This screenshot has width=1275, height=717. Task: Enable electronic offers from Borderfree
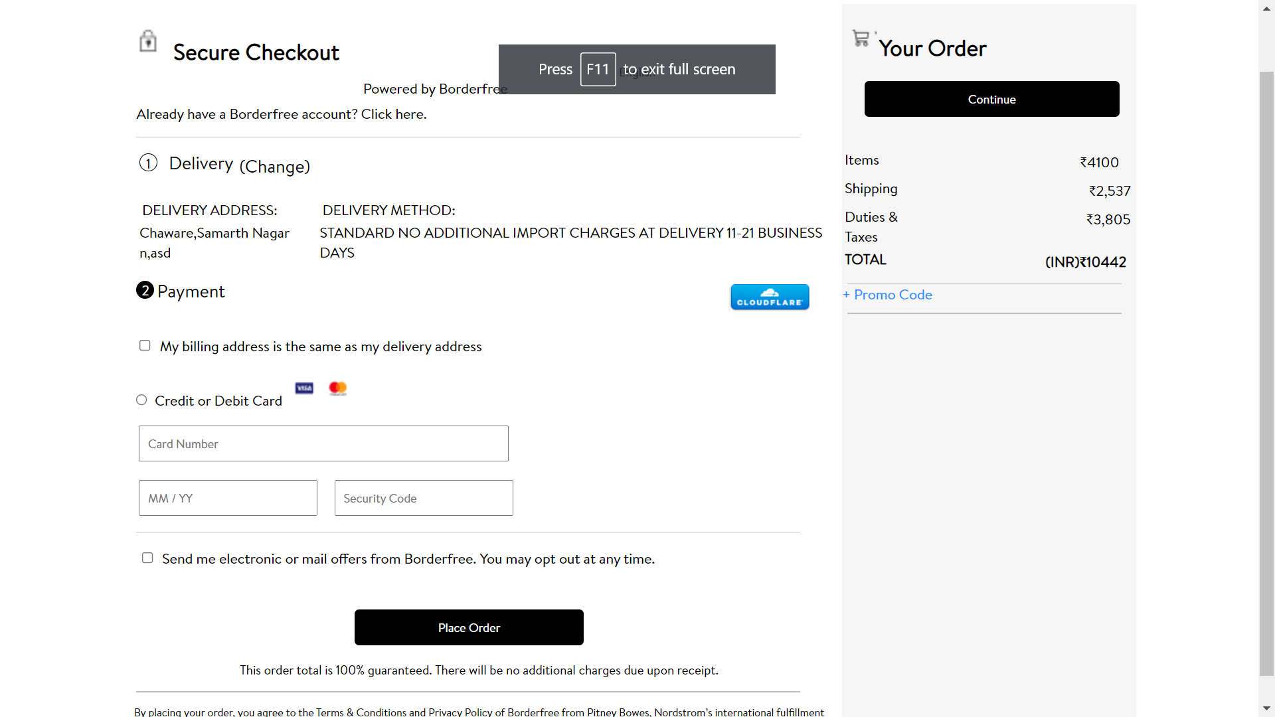point(147,558)
